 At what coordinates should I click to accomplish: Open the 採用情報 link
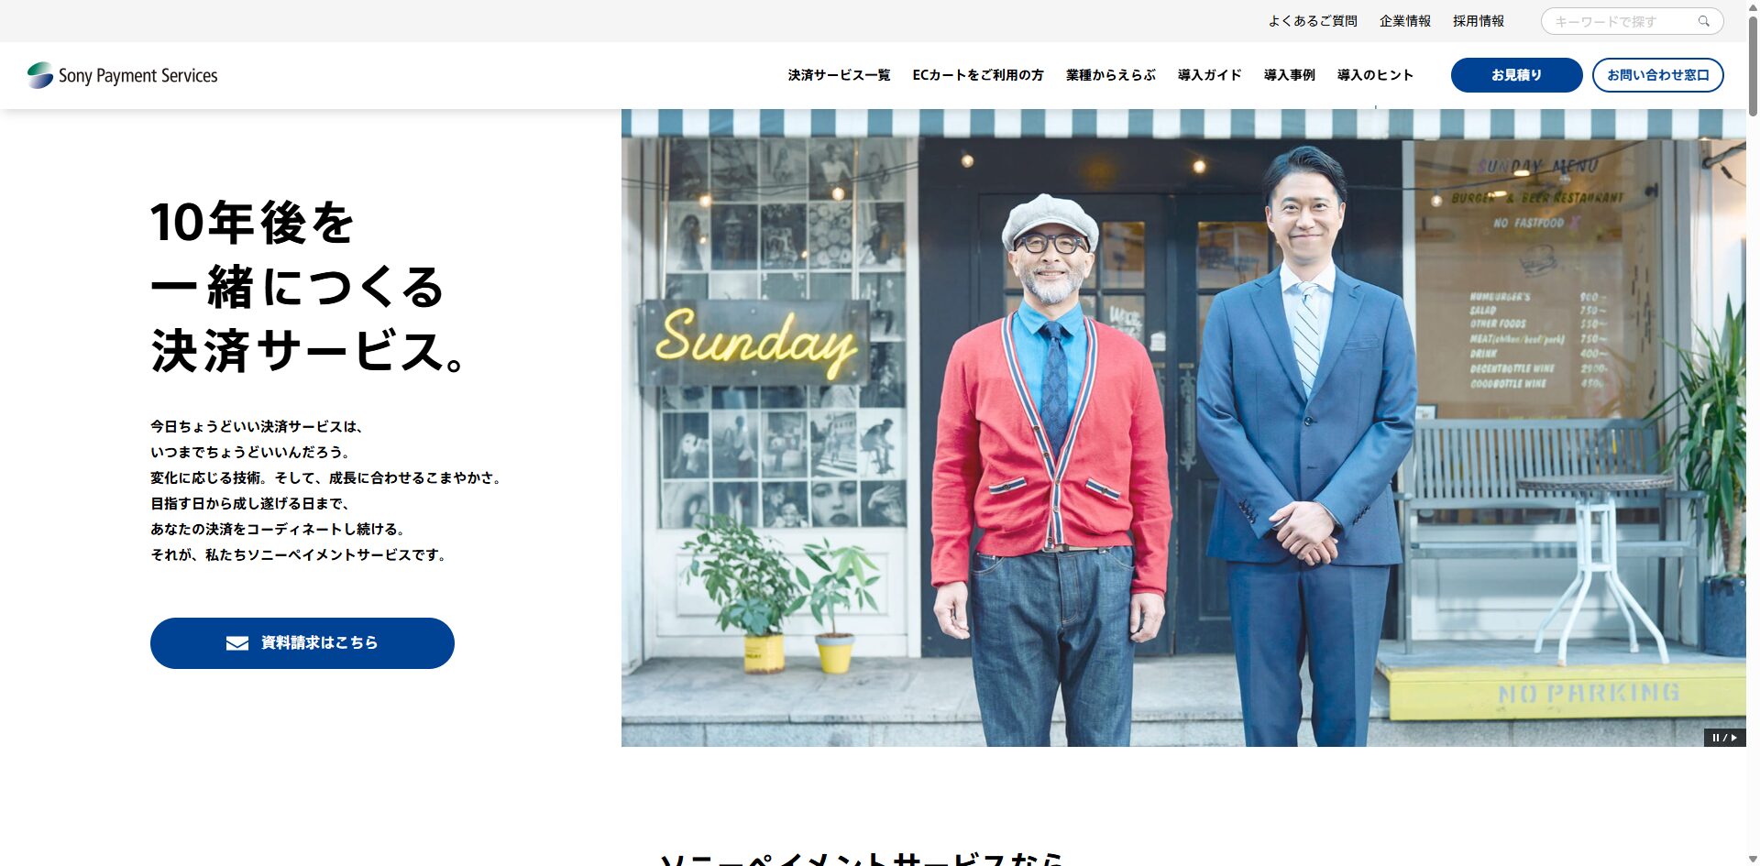[x=1479, y=21]
